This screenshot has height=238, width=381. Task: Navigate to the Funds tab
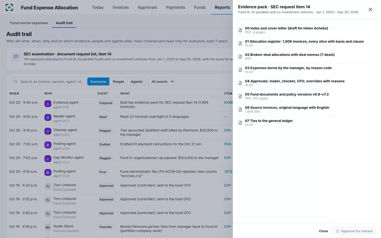point(200,7)
